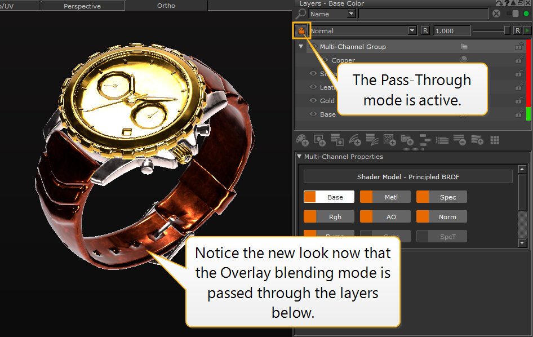The width and height of the screenshot is (533, 337).
Task: Click the add paint layer palette icon
Action: coord(302,139)
